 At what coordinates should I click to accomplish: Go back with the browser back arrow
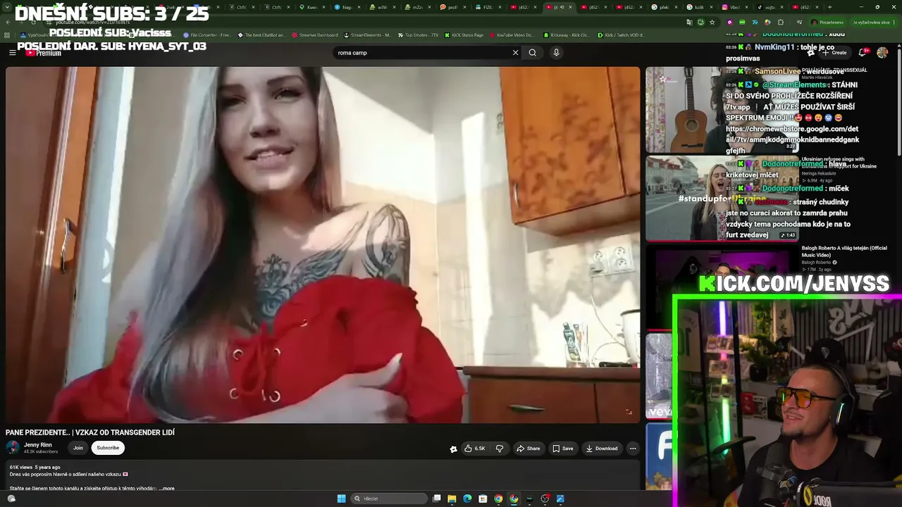coord(8,22)
